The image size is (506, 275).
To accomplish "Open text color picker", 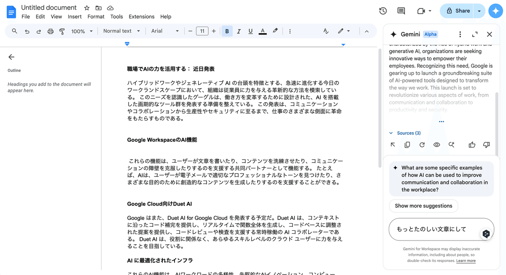I will (263, 31).
